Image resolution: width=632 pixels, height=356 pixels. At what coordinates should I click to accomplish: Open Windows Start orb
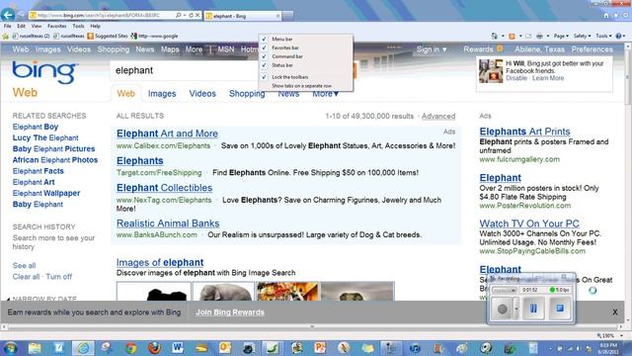coord(10,347)
